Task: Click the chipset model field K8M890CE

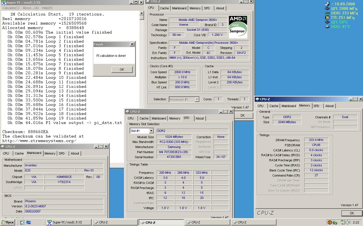Action: [x=64, y=177]
